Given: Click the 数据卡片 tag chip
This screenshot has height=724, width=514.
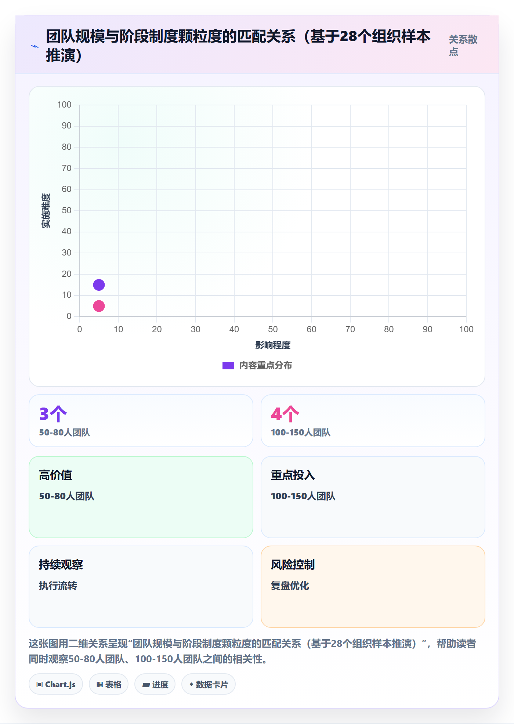Looking at the screenshot, I should click(x=209, y=684).
